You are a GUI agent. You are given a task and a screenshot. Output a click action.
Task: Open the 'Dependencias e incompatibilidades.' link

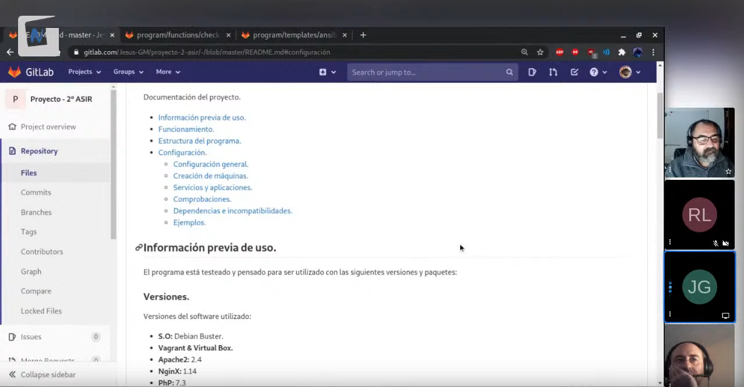(232, 211)
